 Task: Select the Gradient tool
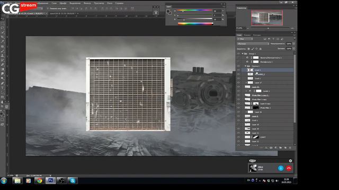pos(3,69)
